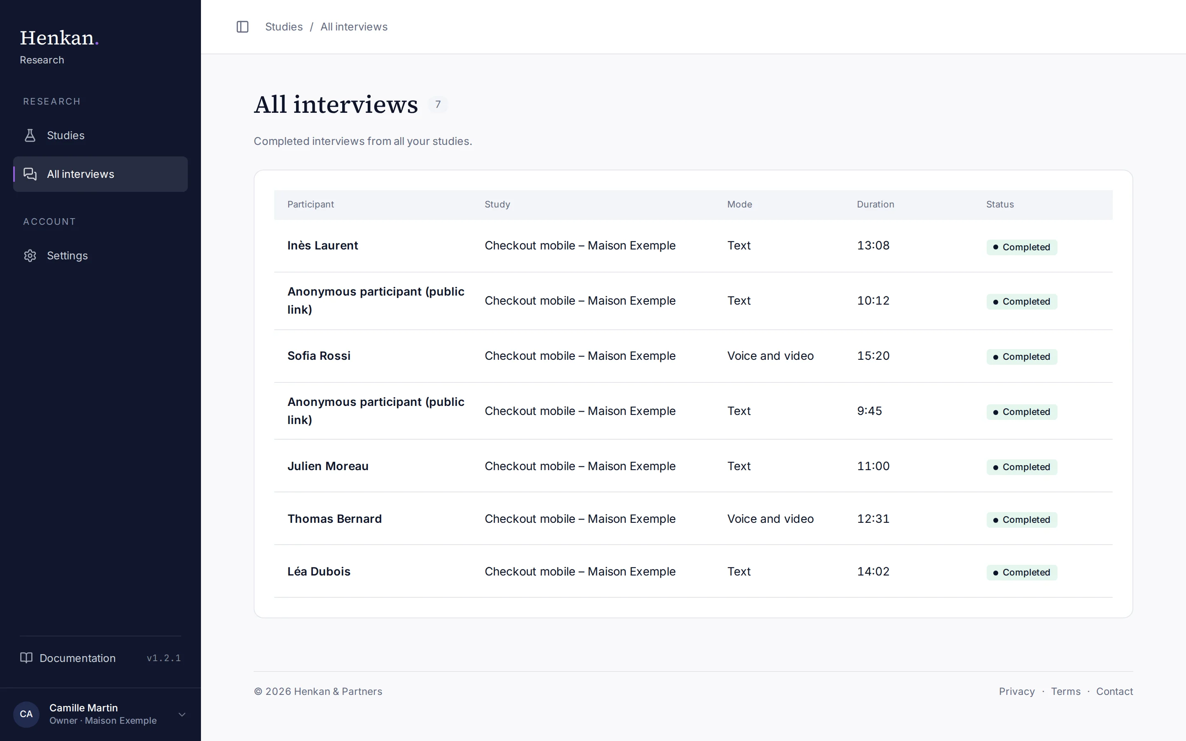The image size is (1186, 741).
Task: Click the Mode column header
Action: pyautogui.click(x=740, y=204)
